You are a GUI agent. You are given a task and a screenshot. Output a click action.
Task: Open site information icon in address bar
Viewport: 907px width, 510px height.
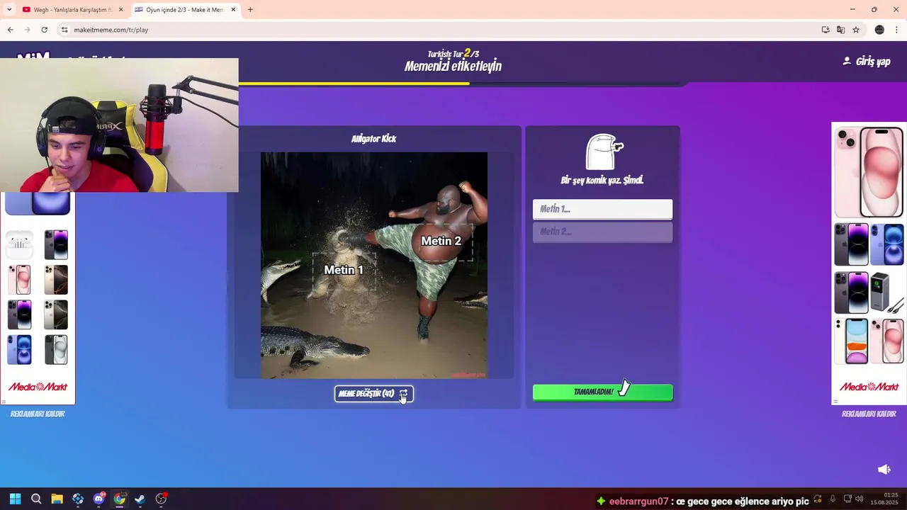point(64,30)
